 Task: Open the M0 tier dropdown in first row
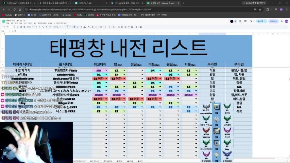coord(106,70)
